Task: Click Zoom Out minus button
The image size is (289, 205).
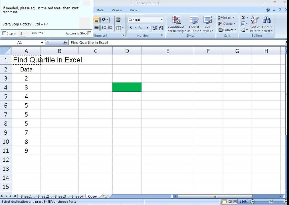Action: [x=253, y=202]
